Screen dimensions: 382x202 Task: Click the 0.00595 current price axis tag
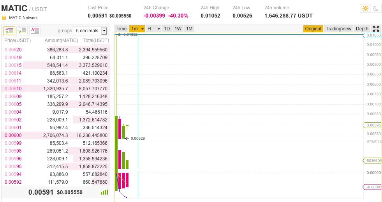372,125
